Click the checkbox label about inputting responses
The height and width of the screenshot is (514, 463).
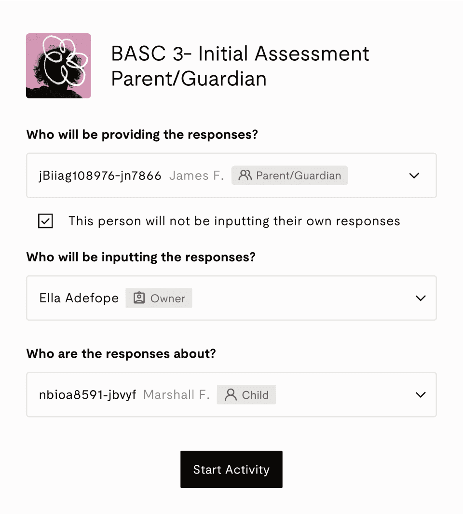pos(234,221)
